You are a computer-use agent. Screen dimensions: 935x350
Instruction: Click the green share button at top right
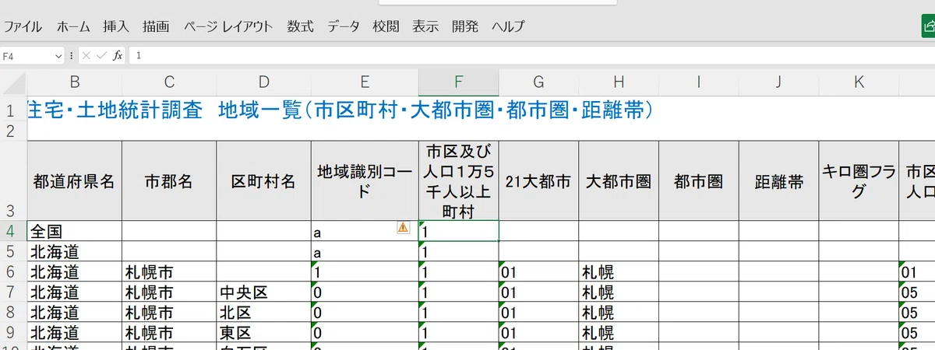[x=928, y=26]
